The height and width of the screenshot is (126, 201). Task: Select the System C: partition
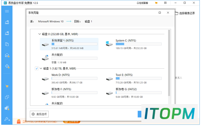click(x=133, y=44)
